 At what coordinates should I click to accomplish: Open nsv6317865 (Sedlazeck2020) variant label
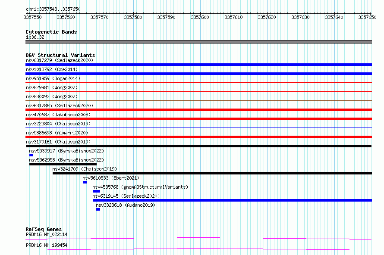click(60, 106)
